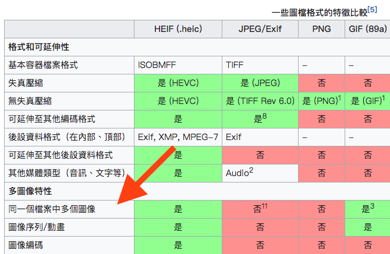Image resolution: width=390 pixels, height=254 pixels.
Task: Click the TIFF cell in 基本容器檔案格式 row
Action: click(260, 65)
